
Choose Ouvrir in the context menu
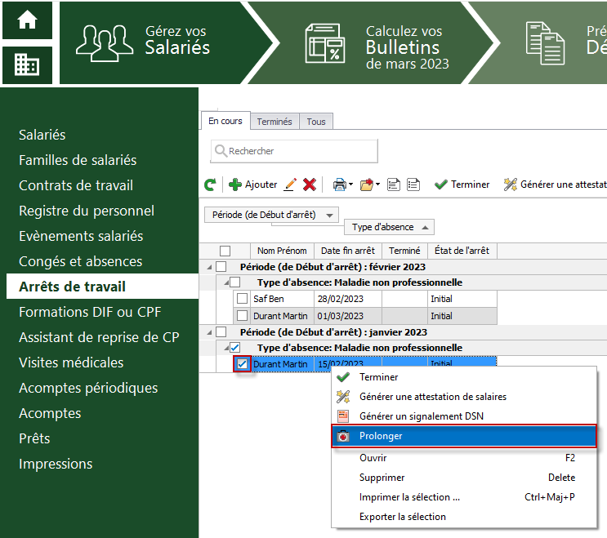pyautogui.click(x=464, y=458)
